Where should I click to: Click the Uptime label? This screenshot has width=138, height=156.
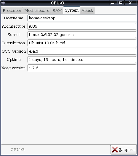(x=14, y=60)
